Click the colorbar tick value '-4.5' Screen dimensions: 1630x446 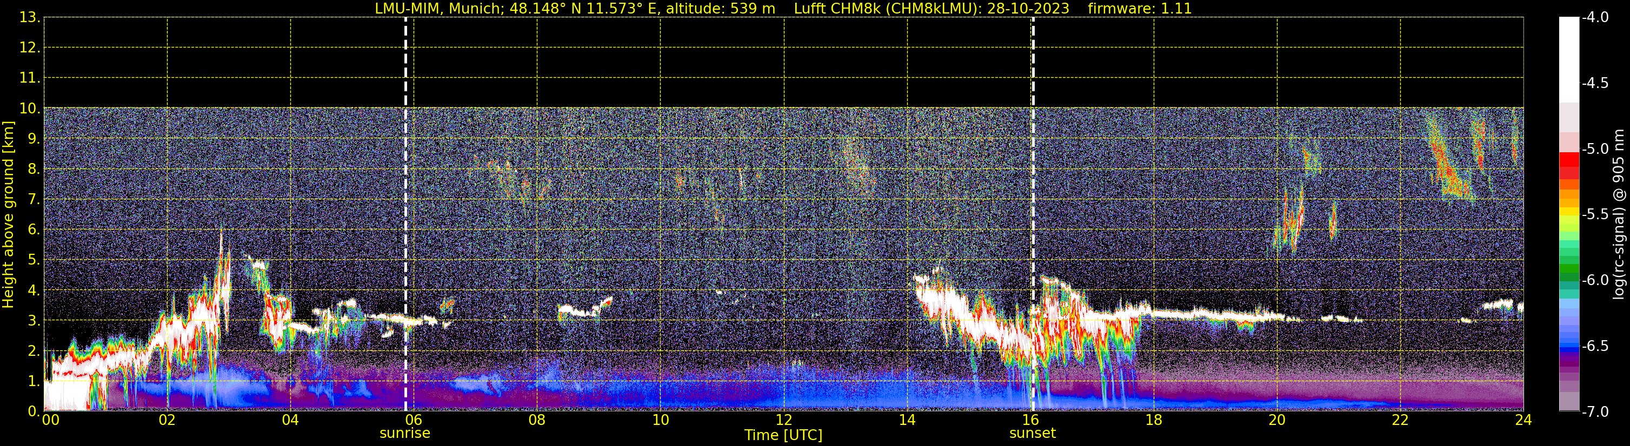[x=1594, y=83]
